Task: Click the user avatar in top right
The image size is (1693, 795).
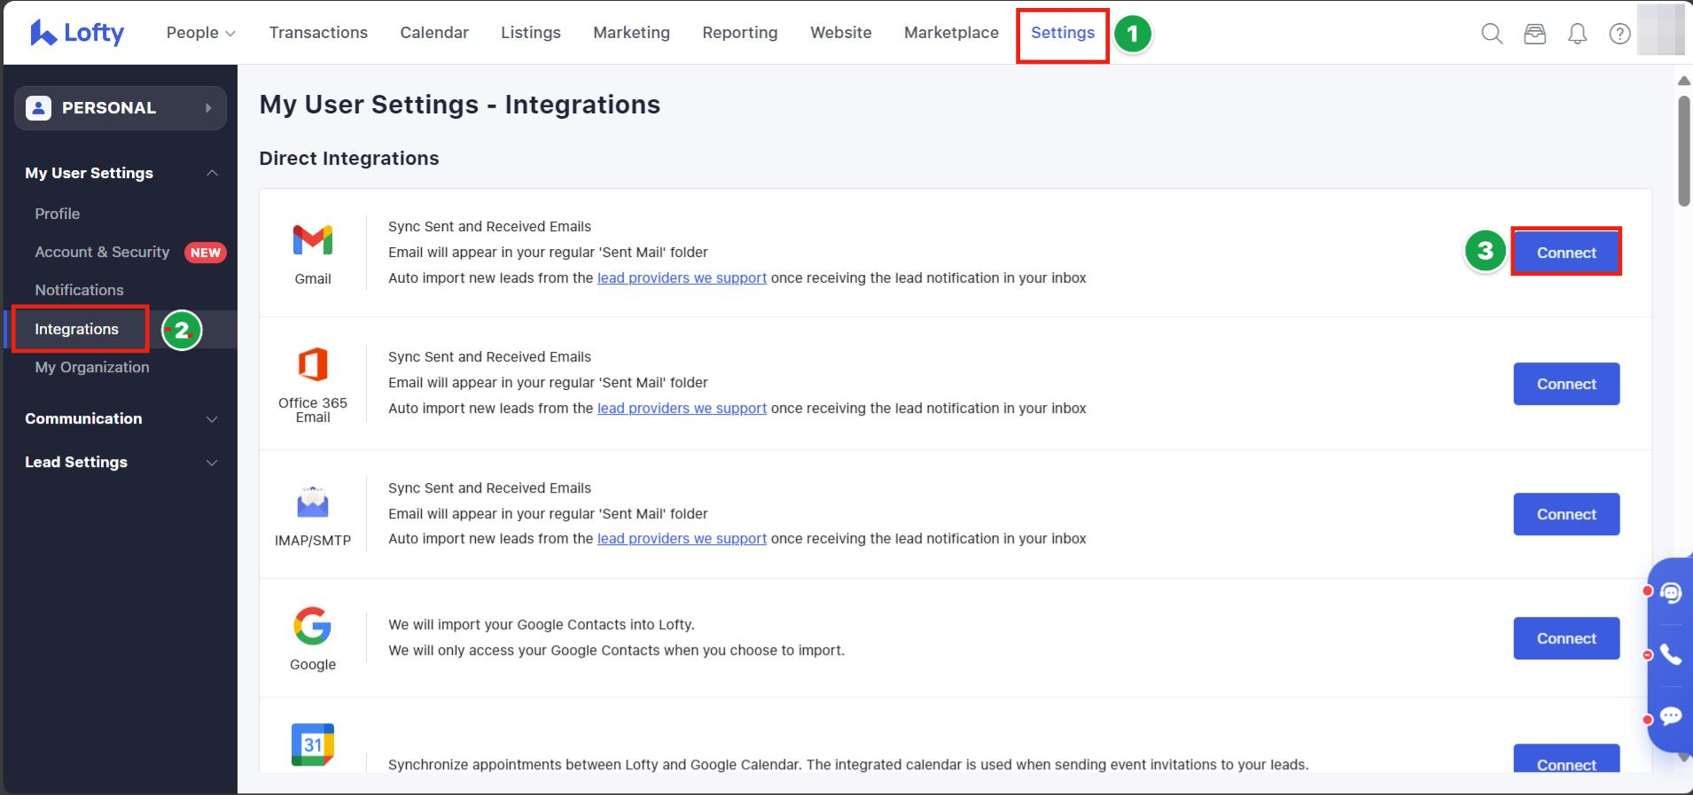Action: pos(1659,30)
